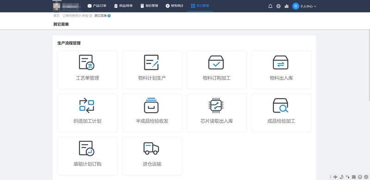Image resolution: width=370 pixels, height=180 pixels.
Task: Open the 物料订购加工 checked-box icon
Action: point(216,62)
